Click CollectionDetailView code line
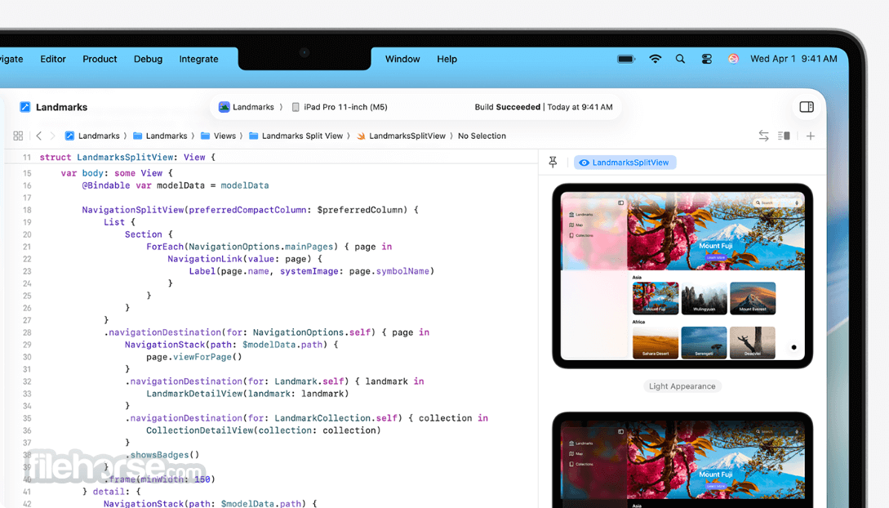This screenshot has width=889, height=508. point(264,430)
